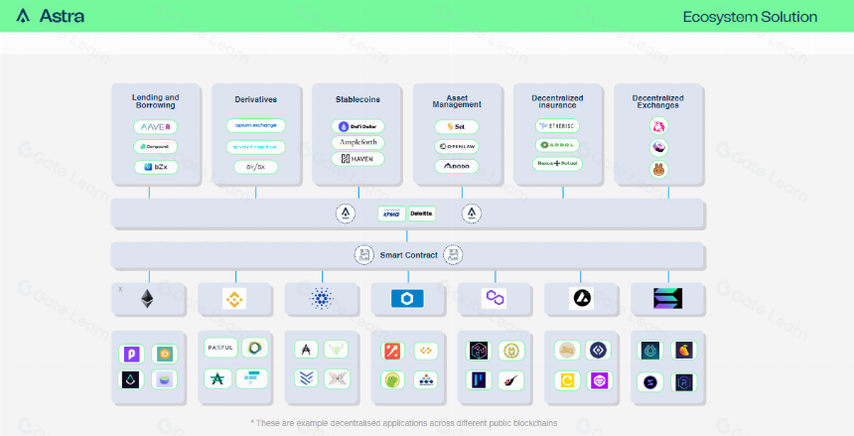Select the Ethereum blockchain icon
Screen dimensions: 854x436
(147, 299)
